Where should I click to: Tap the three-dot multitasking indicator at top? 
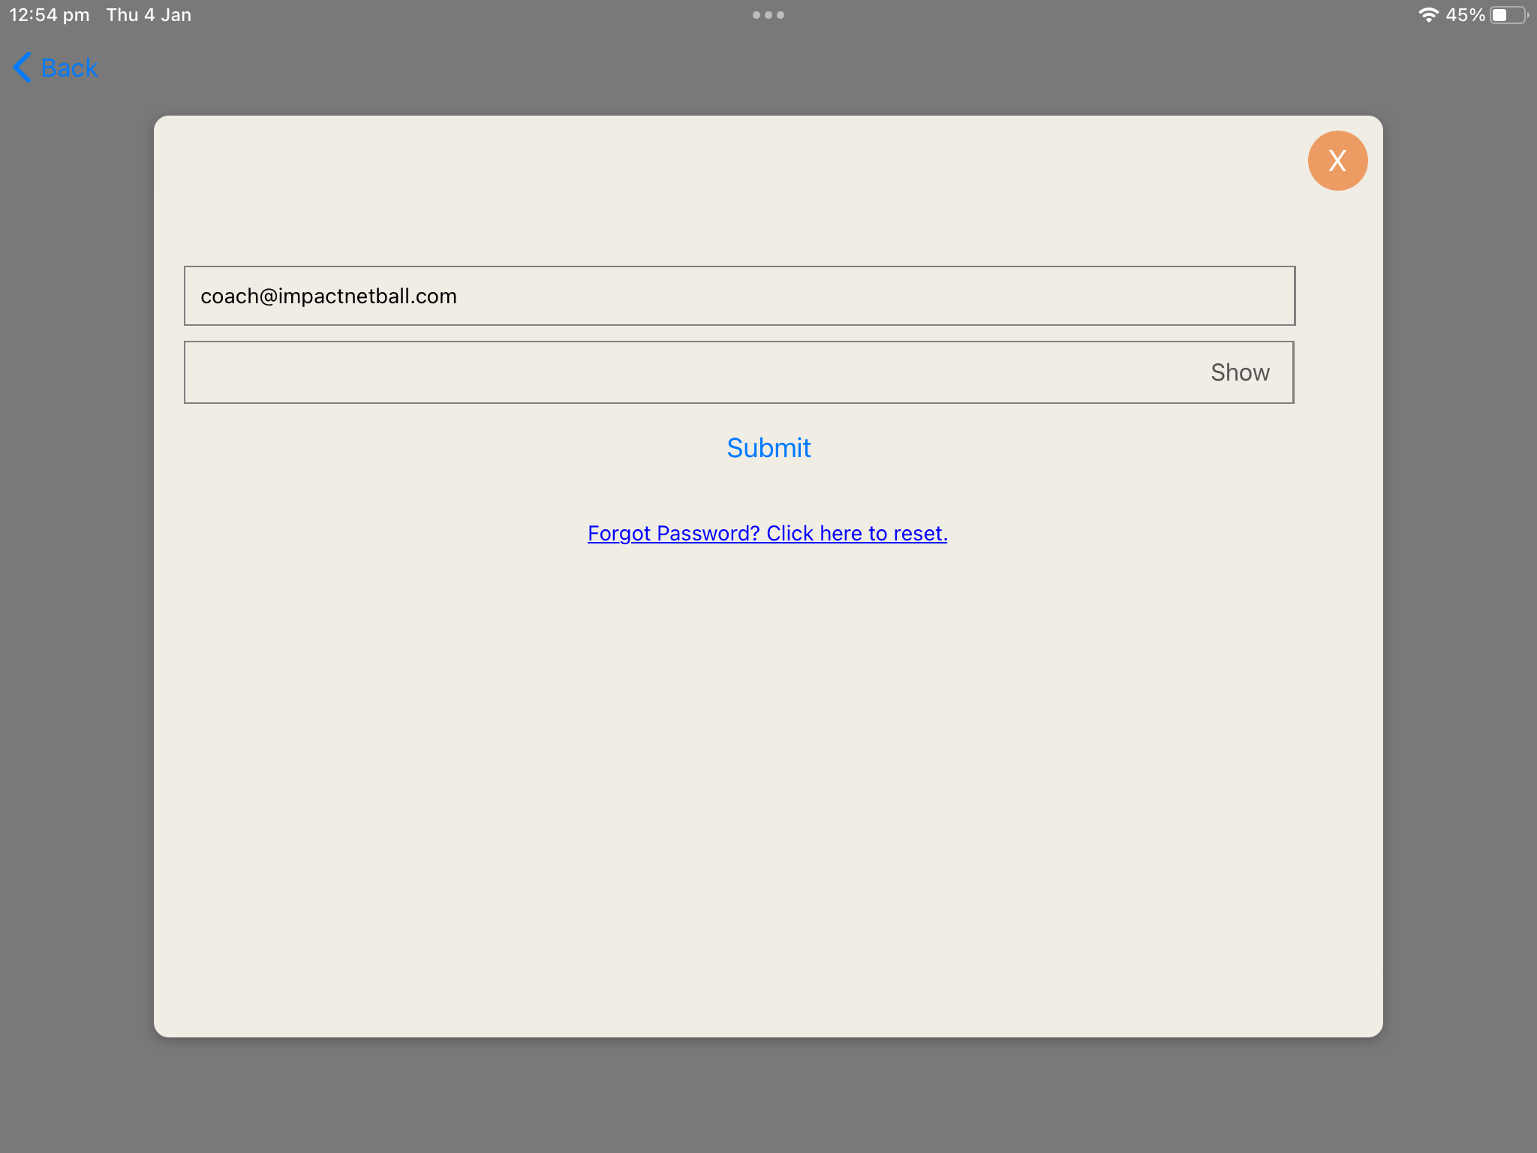click(x=768, y=14)
